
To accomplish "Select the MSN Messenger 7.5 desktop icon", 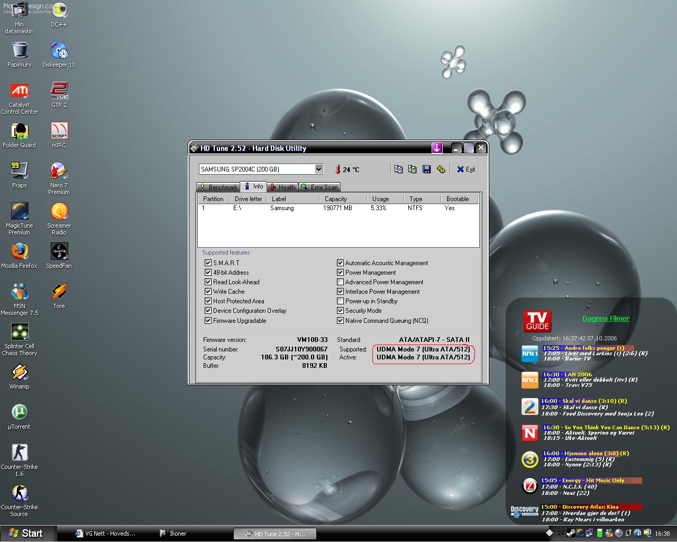I will pos(20,300).
